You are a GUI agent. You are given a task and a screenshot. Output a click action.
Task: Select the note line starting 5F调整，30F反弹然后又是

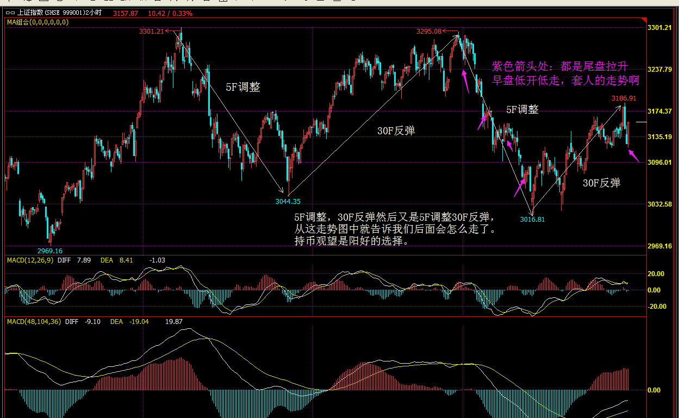(x=394, y=217)
